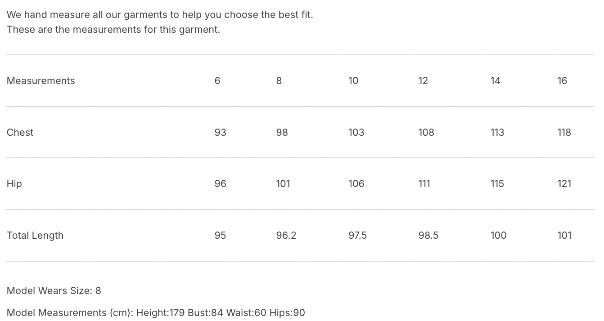Viewport: 604px width, 321px height.
Task: Click the total length value 100
Action: pyautogui.click(x=498, y=235)
